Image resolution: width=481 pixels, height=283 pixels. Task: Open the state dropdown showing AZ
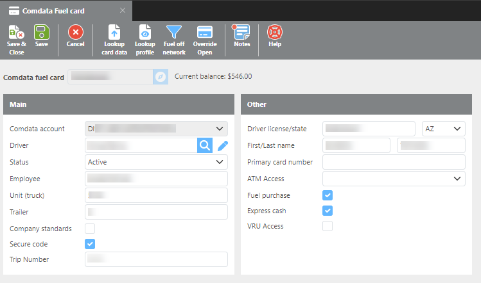click(443, 129)
